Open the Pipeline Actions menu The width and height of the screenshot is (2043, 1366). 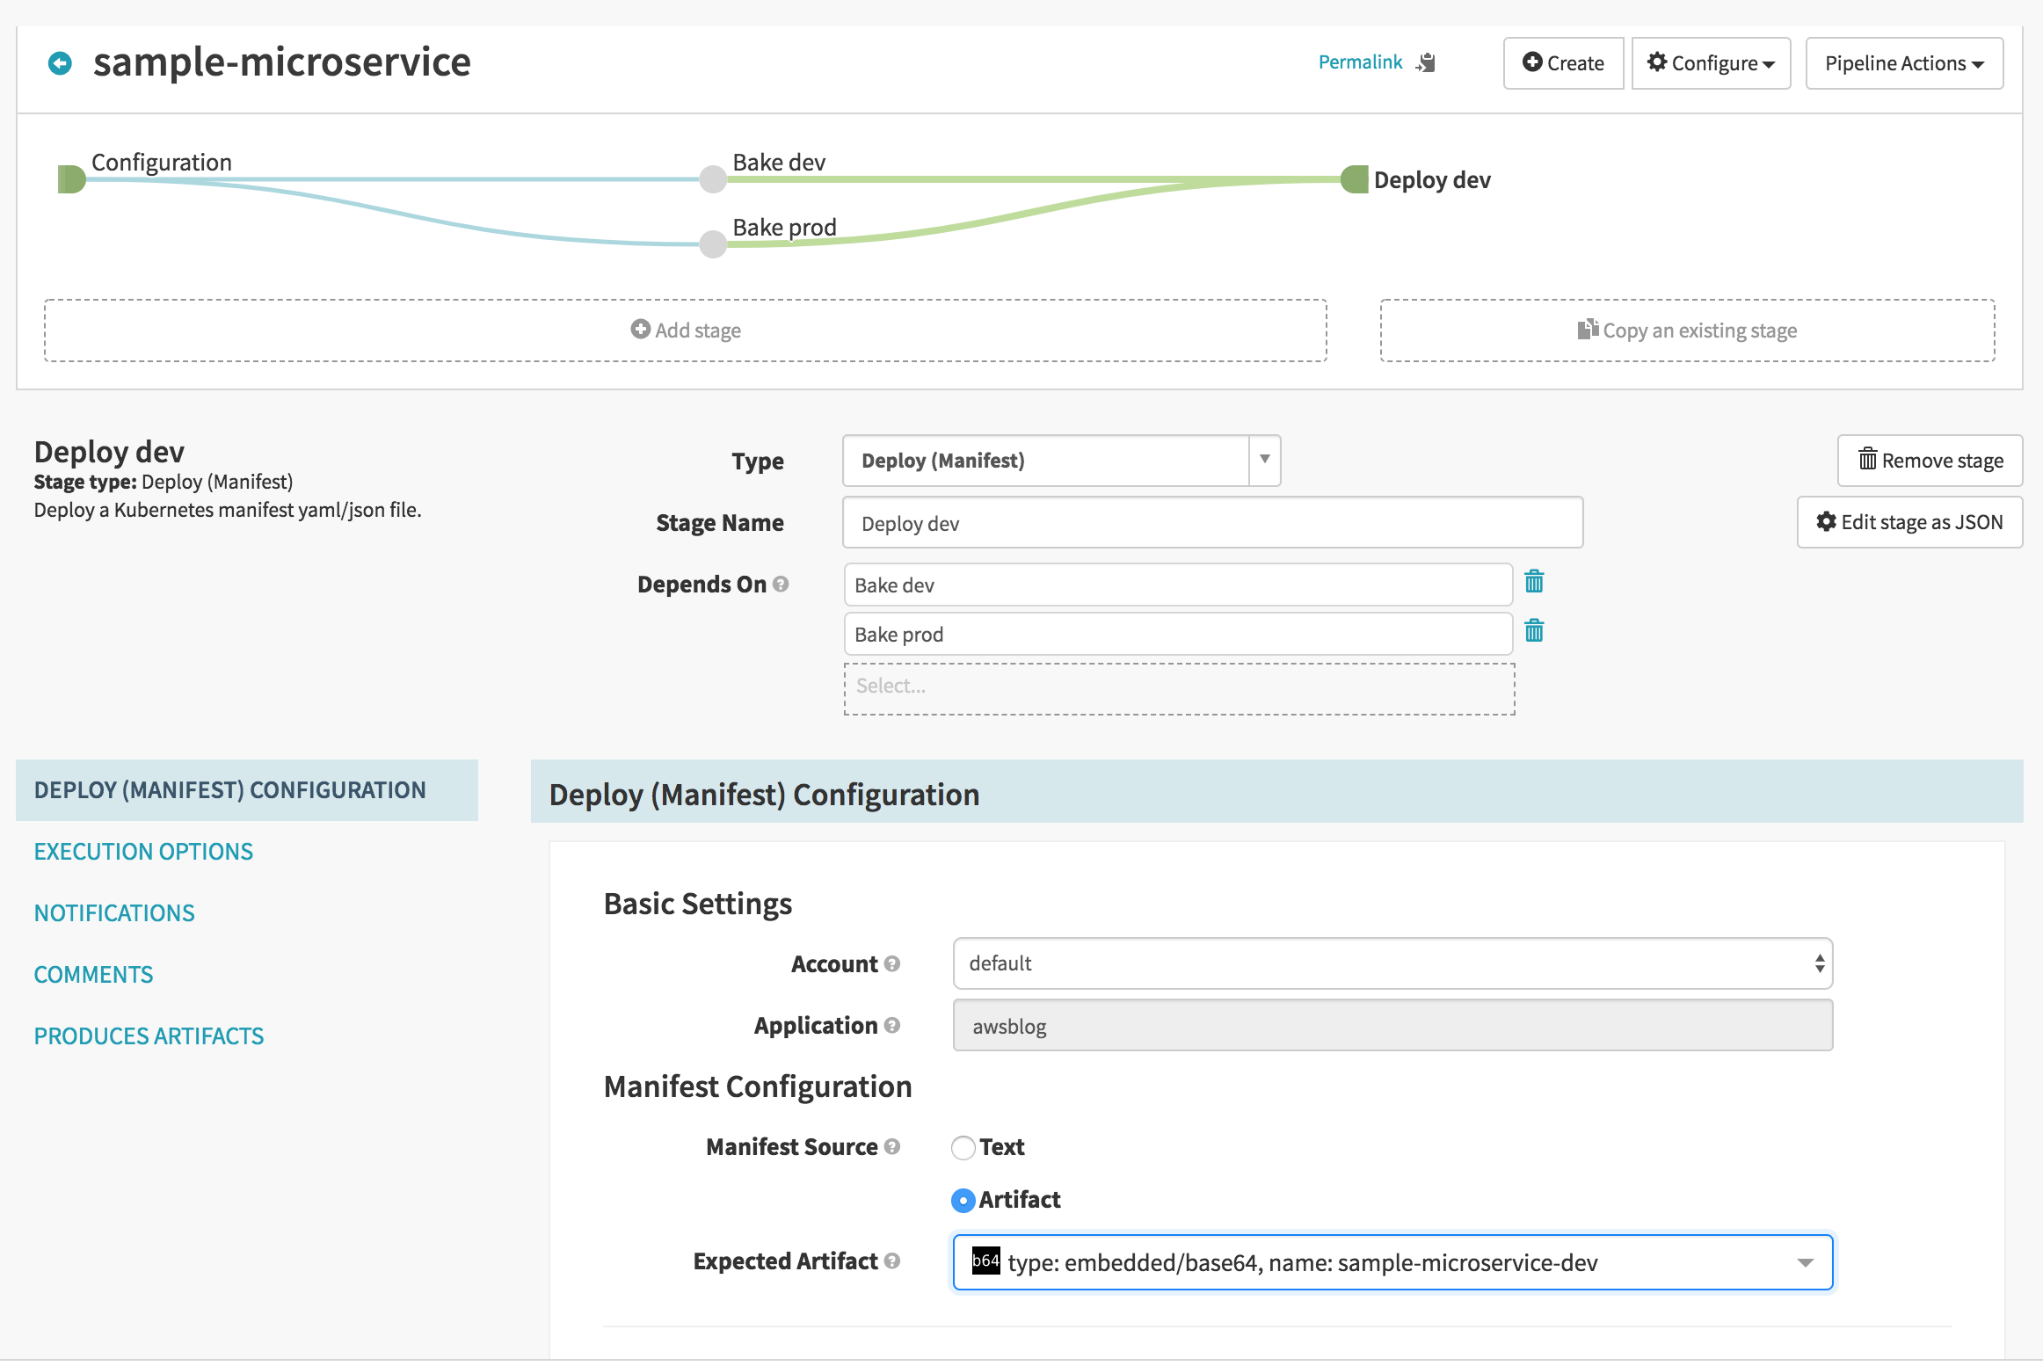(x=1904, y=63)
